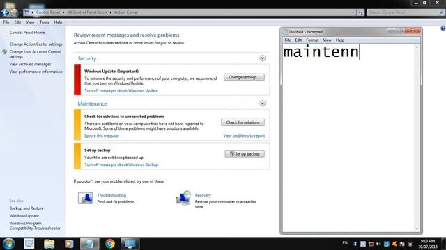
Task: Click the EN language indicator
Action: (345, 243)
